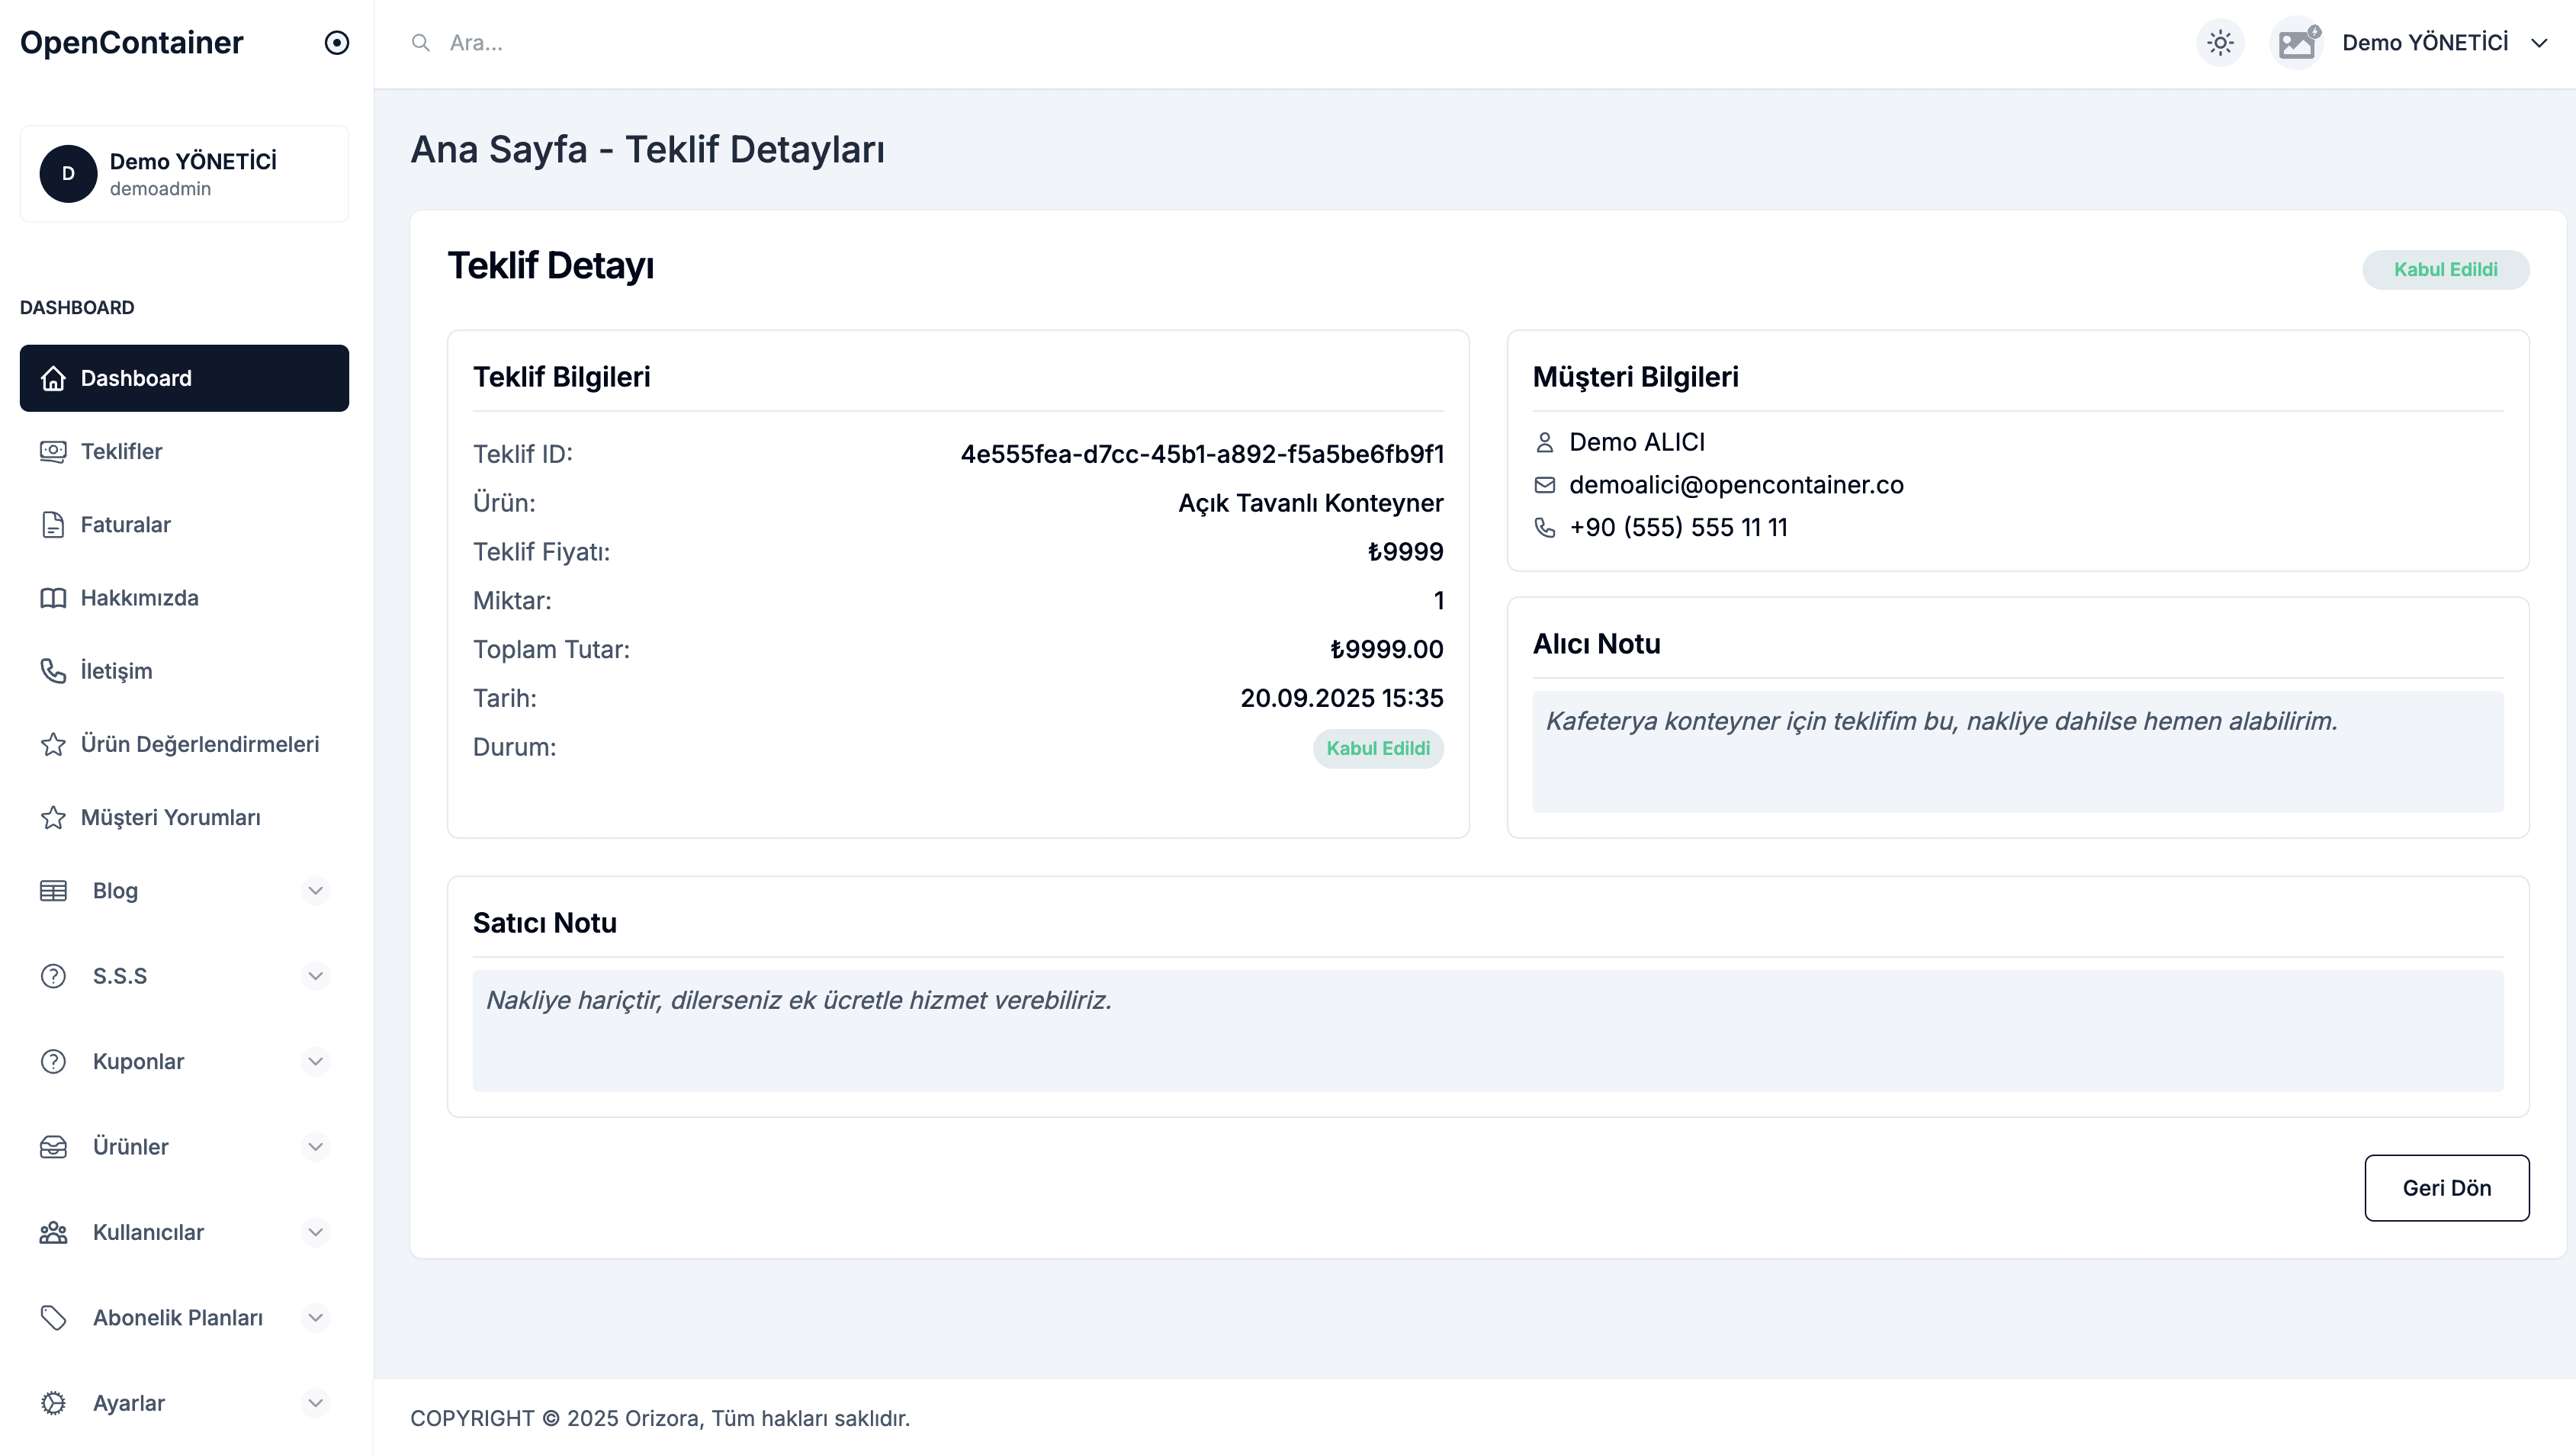Click the Faturalar document icon
2576x1455 pixels.
53,525
